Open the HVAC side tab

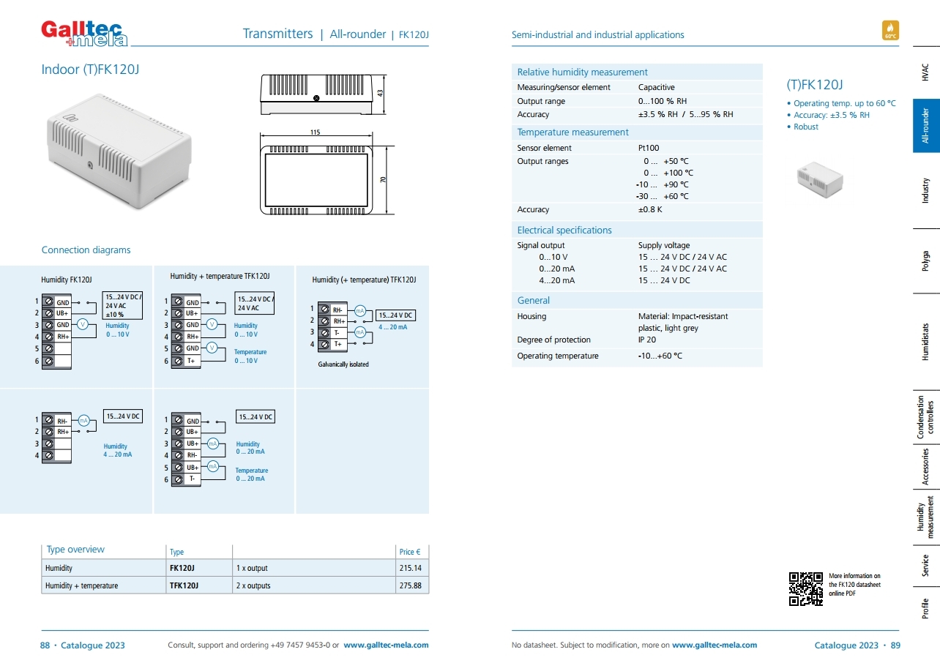[925, 72]
